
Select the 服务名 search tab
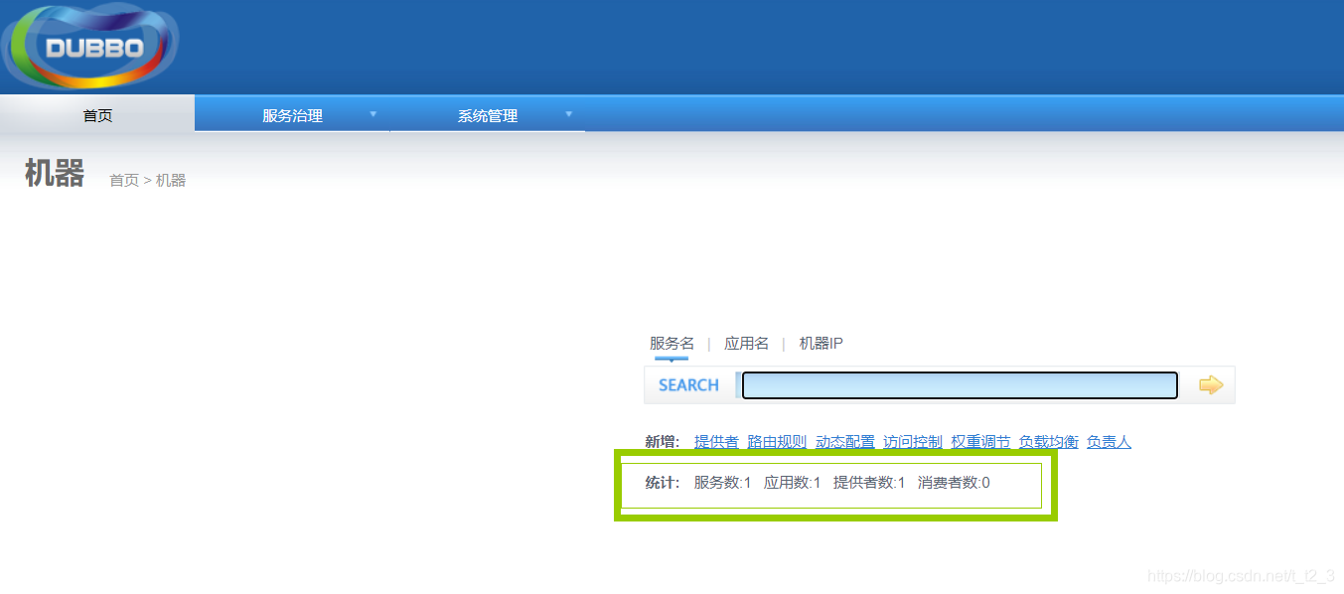(672, 344)
